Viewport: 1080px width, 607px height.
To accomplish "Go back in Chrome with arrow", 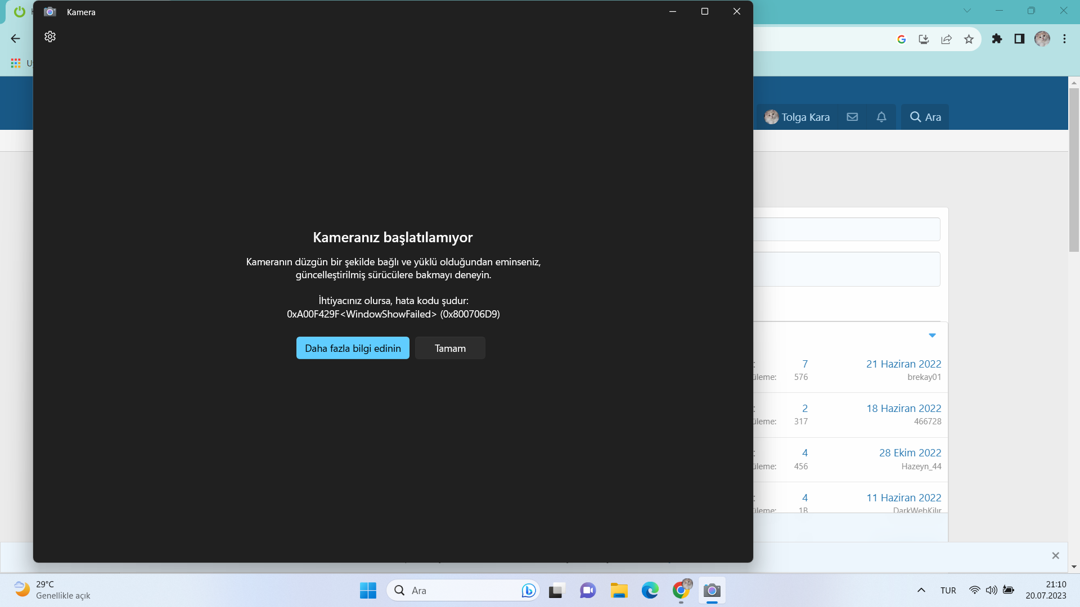I will [x=16, y=38].
